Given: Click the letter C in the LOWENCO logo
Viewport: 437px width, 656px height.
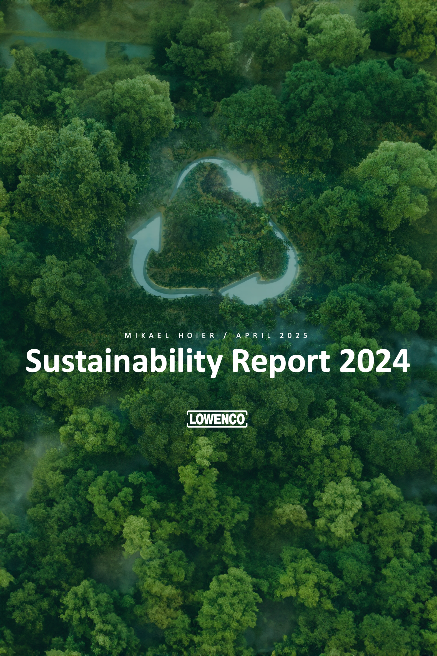Looking at the screenshot, I should point(233,419).
